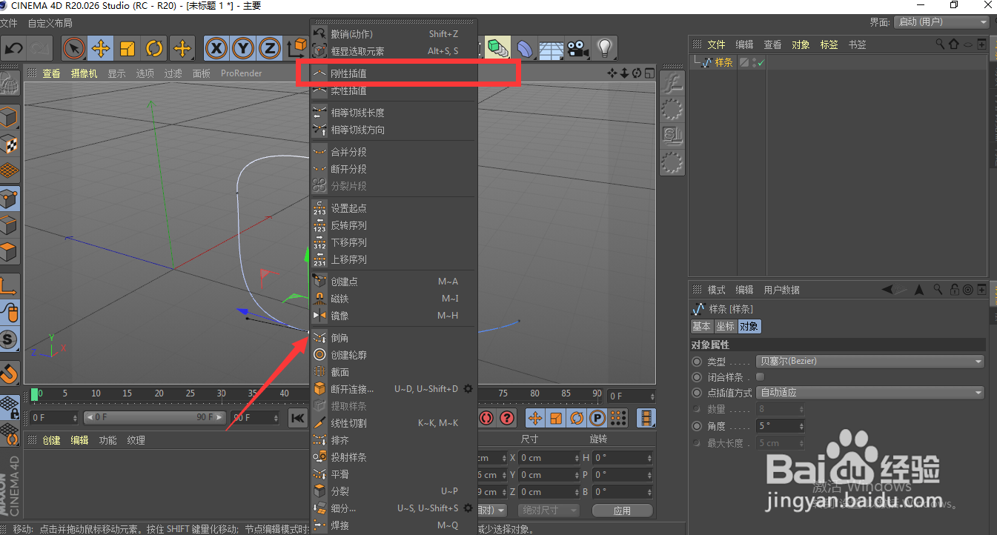The width and height of the screenshot is (997, 535).
Task: Click the undo arrow in the toolbar
Action: [13, 49]
